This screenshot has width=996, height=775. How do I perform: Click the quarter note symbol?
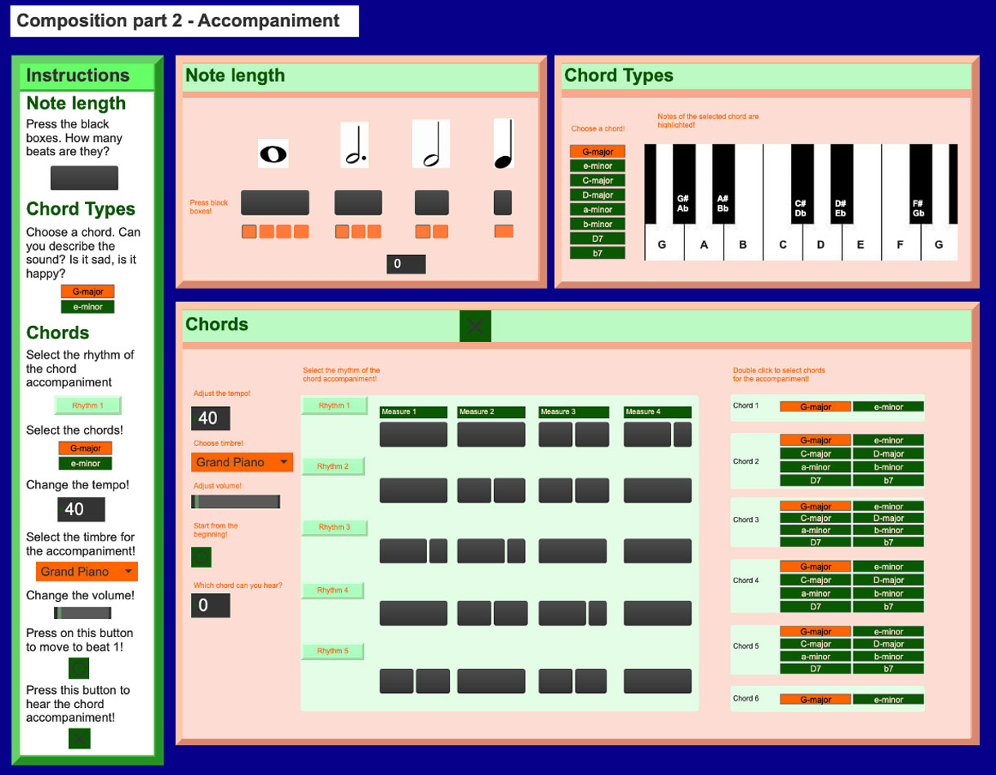point(502,145)
